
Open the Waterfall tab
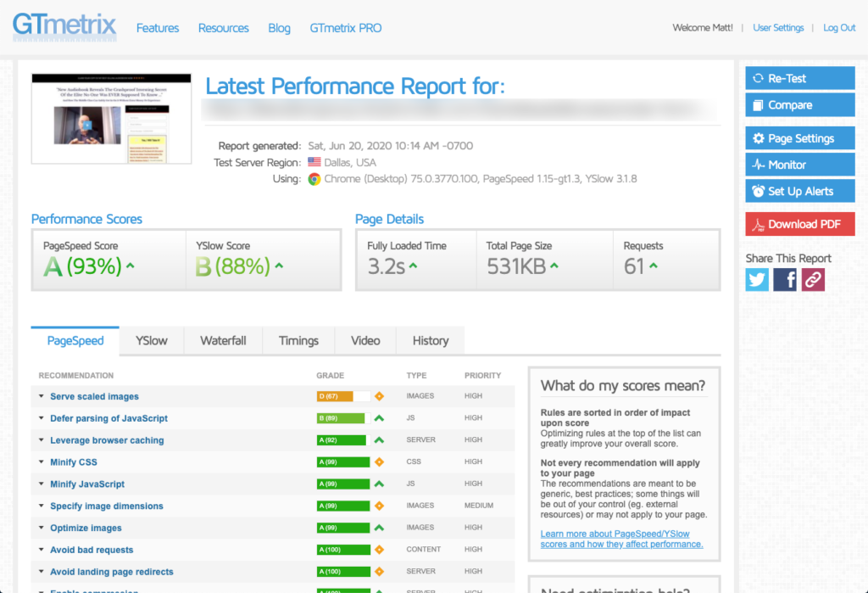click(223, 341)
